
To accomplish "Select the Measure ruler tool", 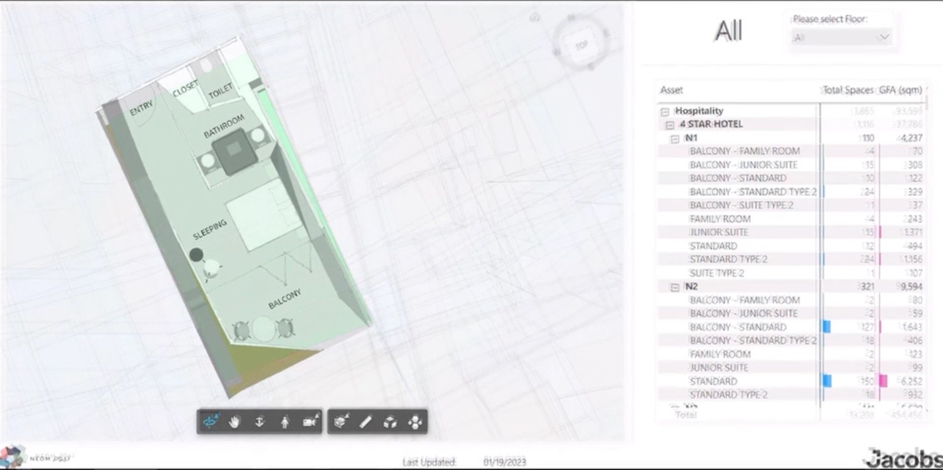I will 365,422.
